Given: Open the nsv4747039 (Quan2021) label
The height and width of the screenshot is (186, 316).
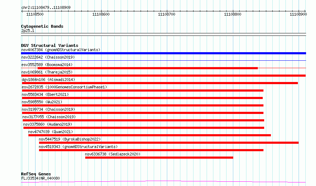Looking at the screenshot, I should 50,132.
